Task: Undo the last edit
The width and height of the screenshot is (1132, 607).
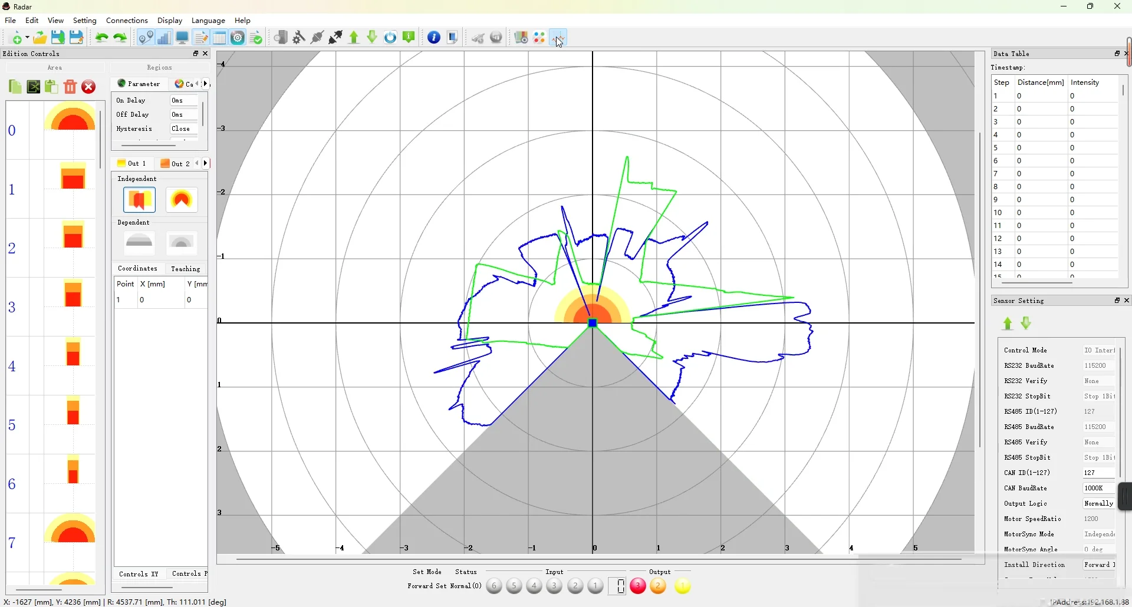Action: 101,38
